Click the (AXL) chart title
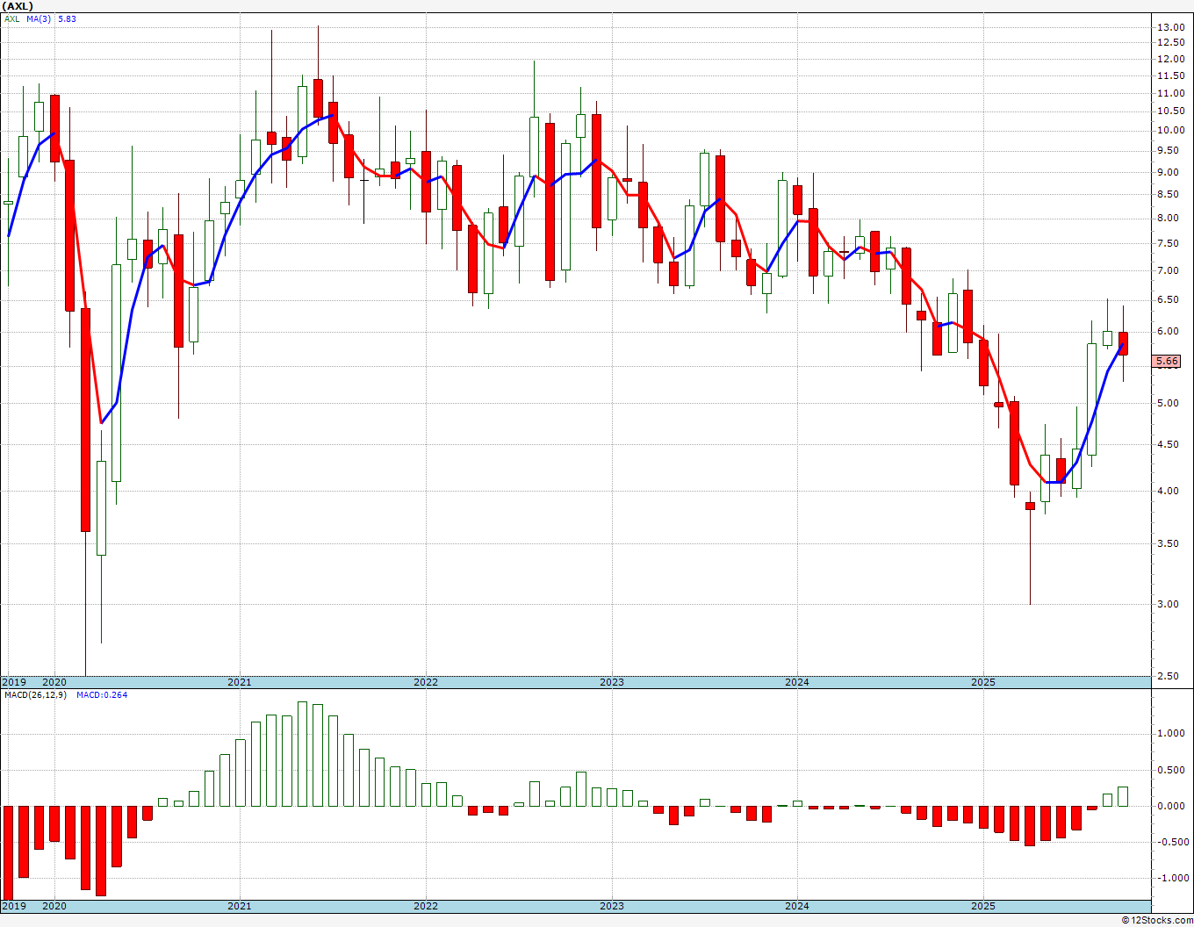This screenshot has height=927, width=1194. 18,6
